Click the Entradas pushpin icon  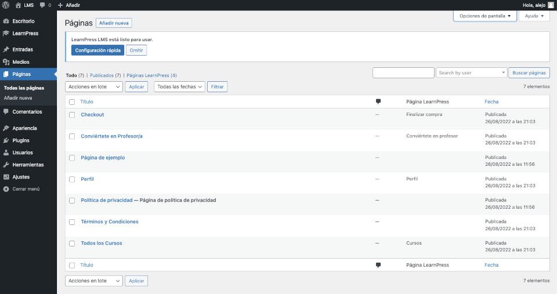click(6, 49)
